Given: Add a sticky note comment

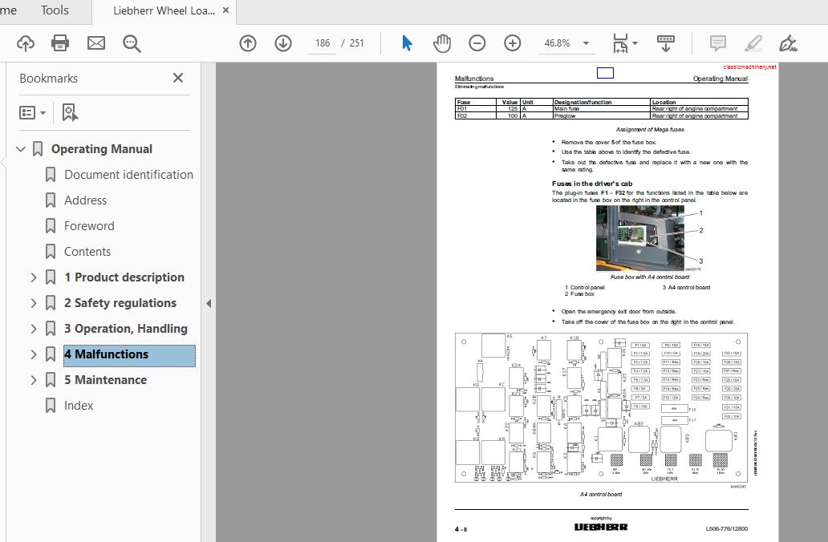Looking at the screenshot, I should (717, 43).
